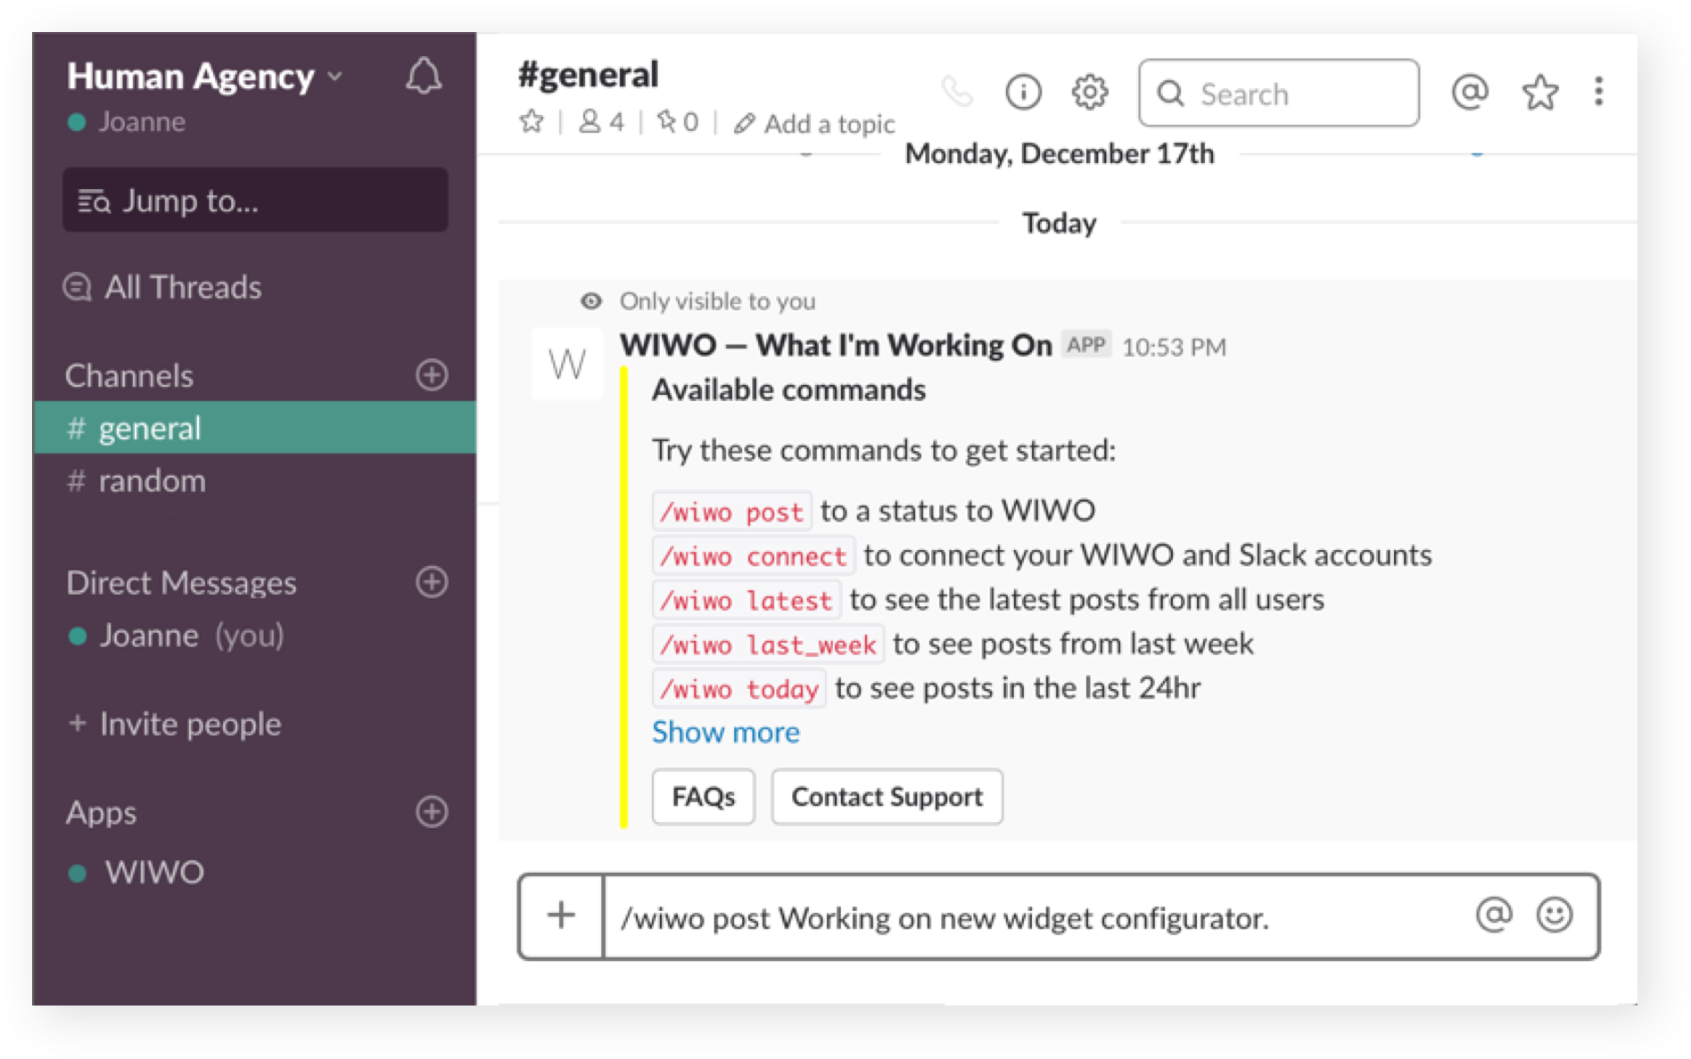Open the Human Agency workspace menu

(204, 77)
